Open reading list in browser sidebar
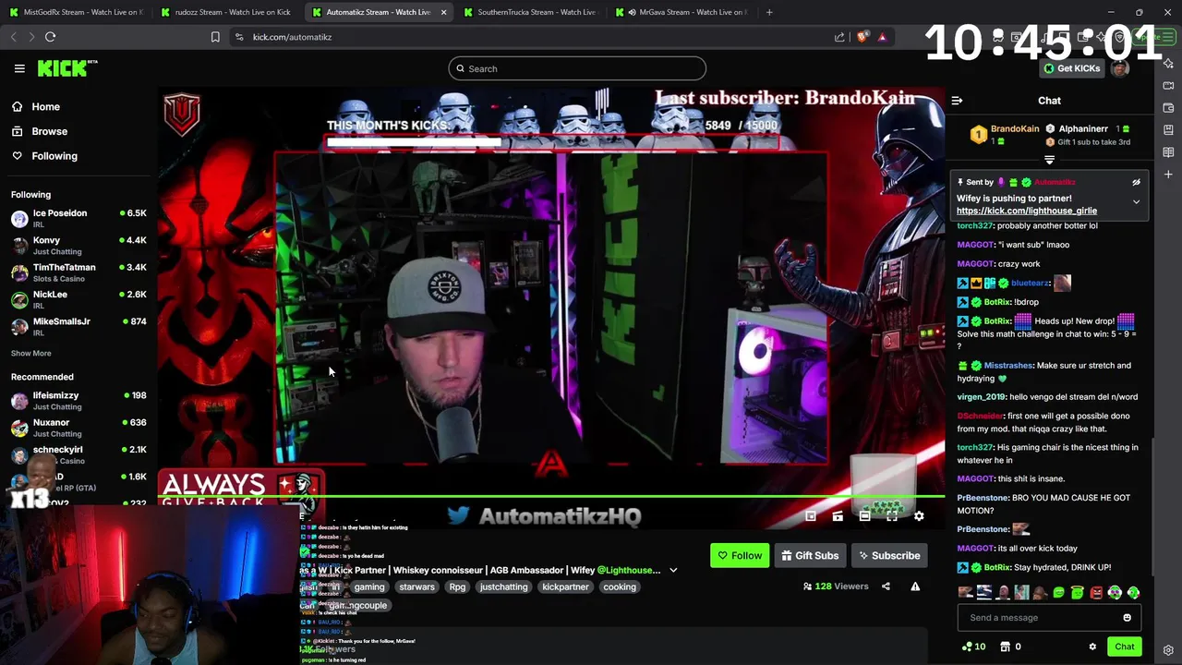The width and height of the screenshot is (1182, 665). tap(1168, 152)
